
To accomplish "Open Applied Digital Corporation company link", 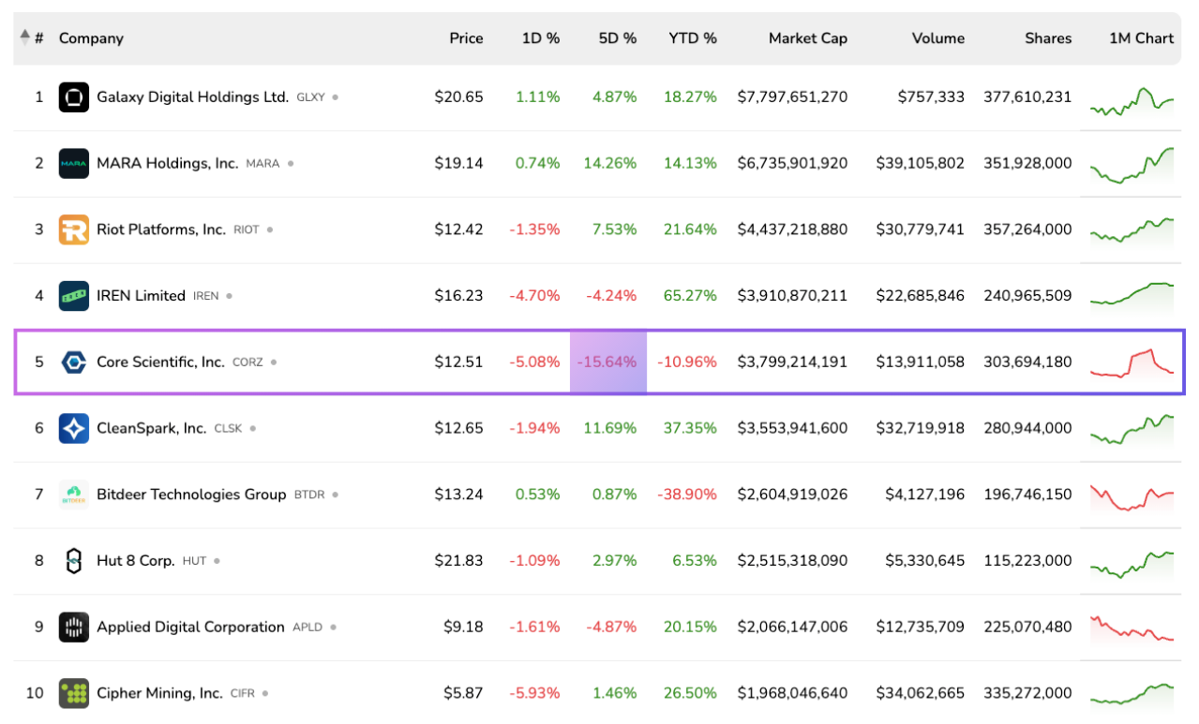I will [x=190, y=628].
